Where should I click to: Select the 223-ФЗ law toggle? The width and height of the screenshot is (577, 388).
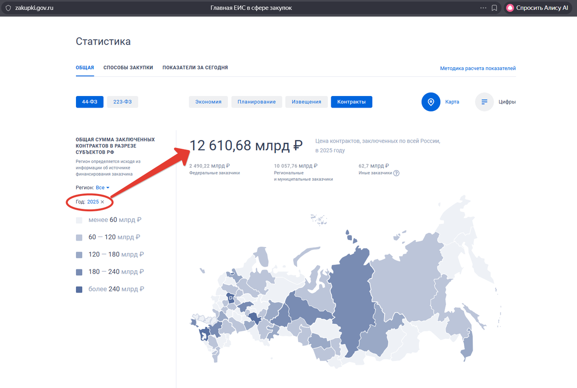click(x=122, y=102)
